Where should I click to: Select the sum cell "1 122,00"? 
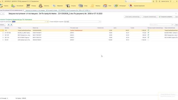144,40
